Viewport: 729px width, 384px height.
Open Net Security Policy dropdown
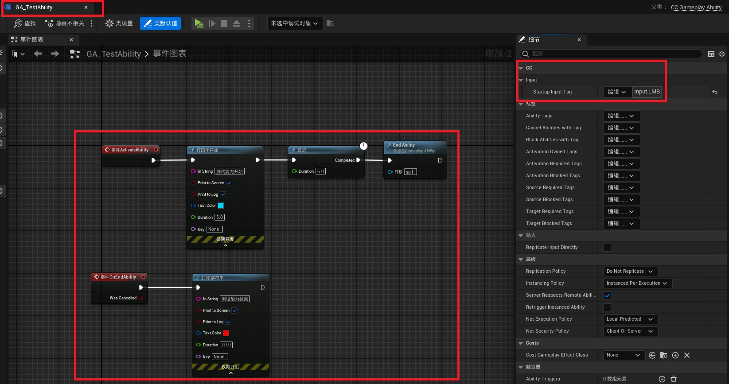pos(630,331)
